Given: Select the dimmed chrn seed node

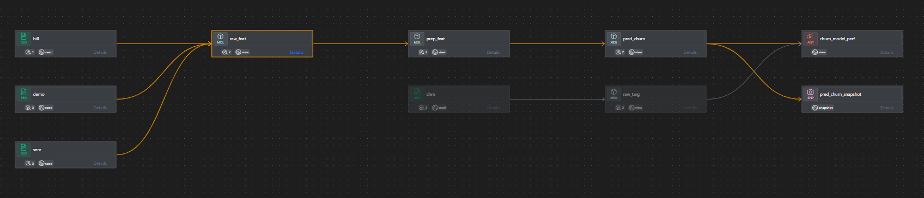Looking at the screenshot, I should coord(459,99).
